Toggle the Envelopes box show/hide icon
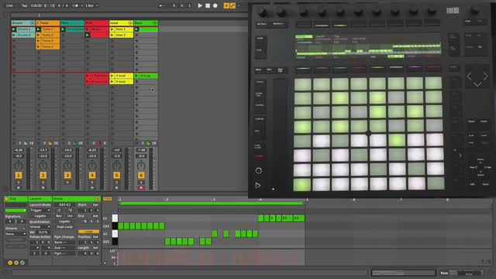This screenshot has height=279, width=496. coord(22,263)
